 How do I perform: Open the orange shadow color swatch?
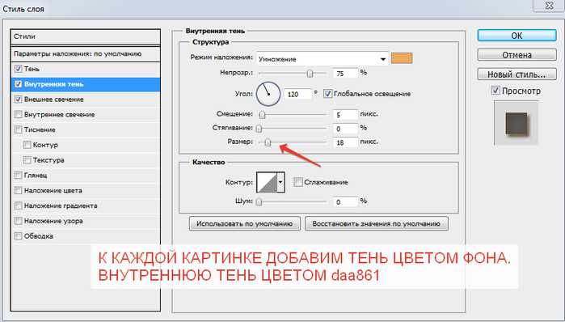click(x=402, y=58)
